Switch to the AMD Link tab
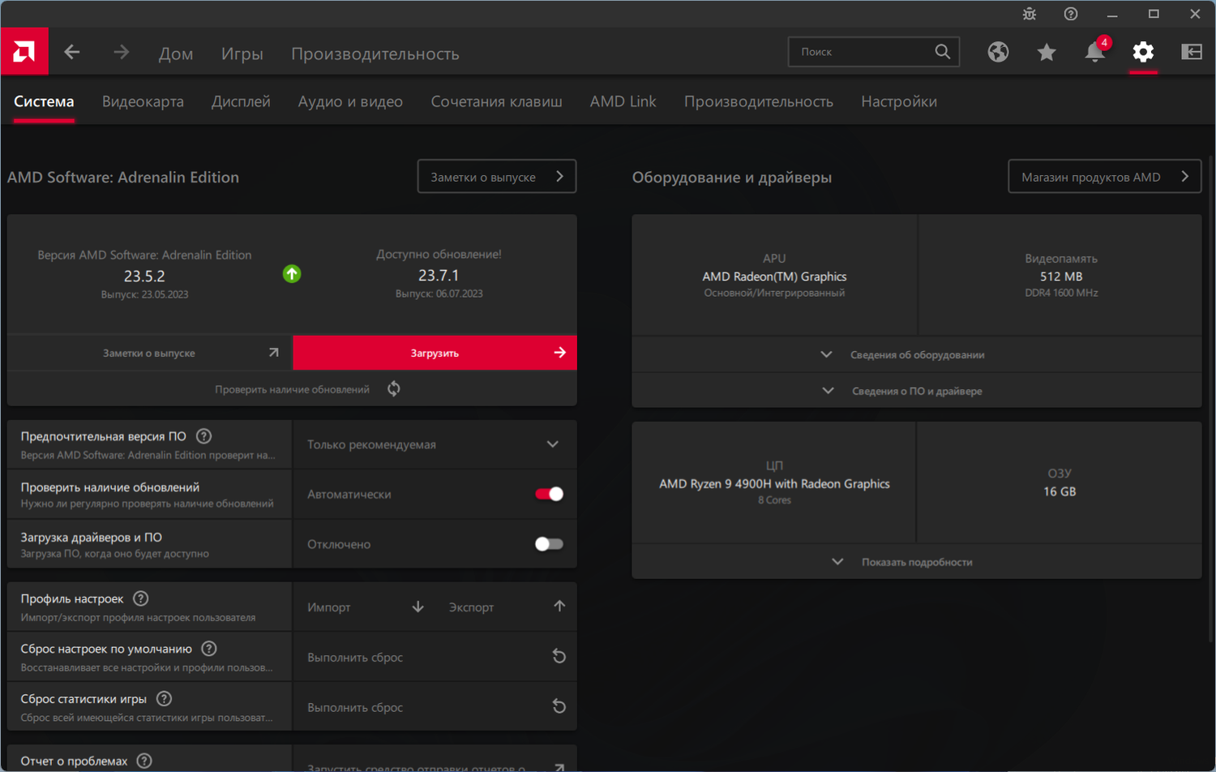The image size is (1216, 772). click(x=623, y=101)
